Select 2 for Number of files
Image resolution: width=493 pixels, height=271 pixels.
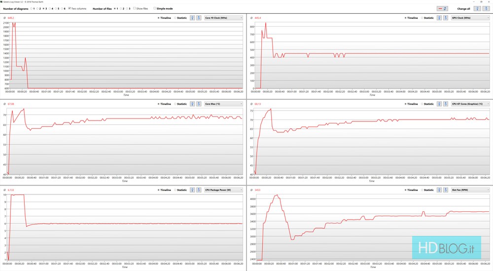click(x=121, y=8)
